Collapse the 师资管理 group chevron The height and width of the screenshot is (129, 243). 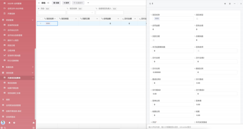32,20
